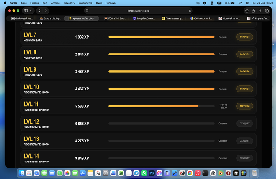Launch Photoshop from the Dock
Viewport: 276px width, 179px height.
pyautogui.click(x=151, y=173)
